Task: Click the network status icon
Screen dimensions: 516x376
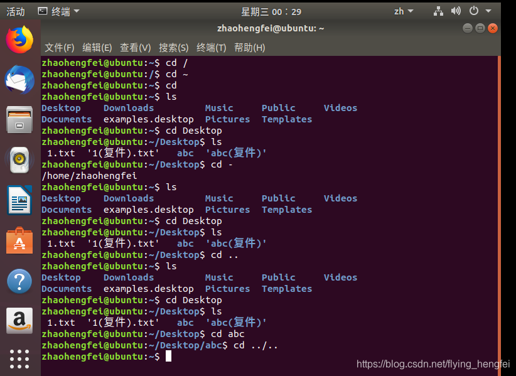Action: [438, 11]
